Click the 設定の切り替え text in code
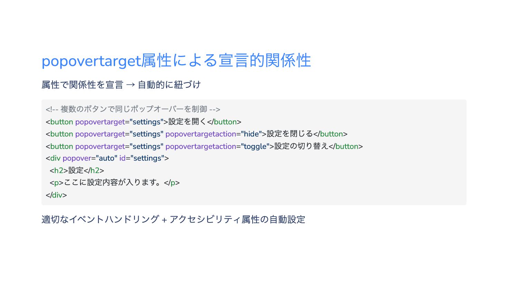 pos(301,146)
